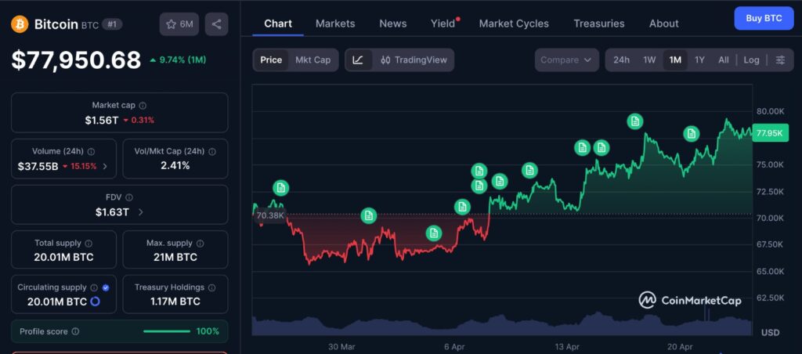
Task: Open the TradingView candlestick chart
Action: (x=414, y=60)
